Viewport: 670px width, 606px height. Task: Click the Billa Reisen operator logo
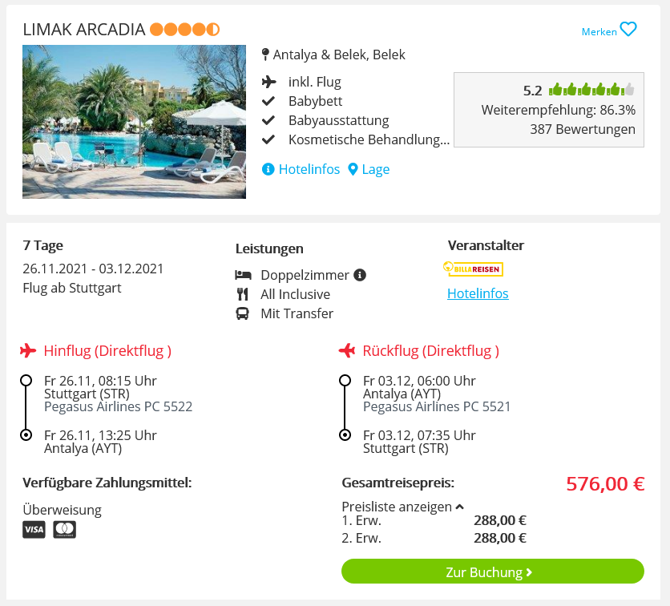(473, 269)
